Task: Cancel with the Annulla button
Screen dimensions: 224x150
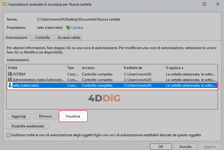Action: [x=185, y=147]
